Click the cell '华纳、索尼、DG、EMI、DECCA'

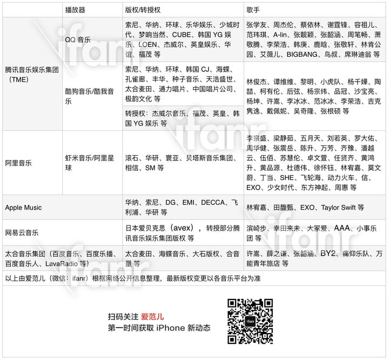[183, 208]
